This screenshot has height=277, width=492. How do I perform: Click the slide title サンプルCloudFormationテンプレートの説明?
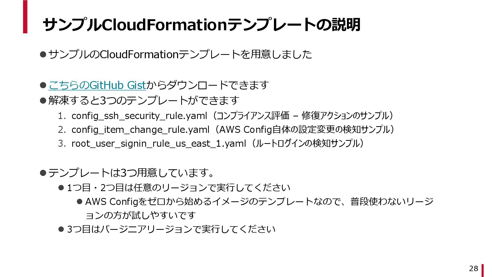pyautogui.click(x=202, y=25)
